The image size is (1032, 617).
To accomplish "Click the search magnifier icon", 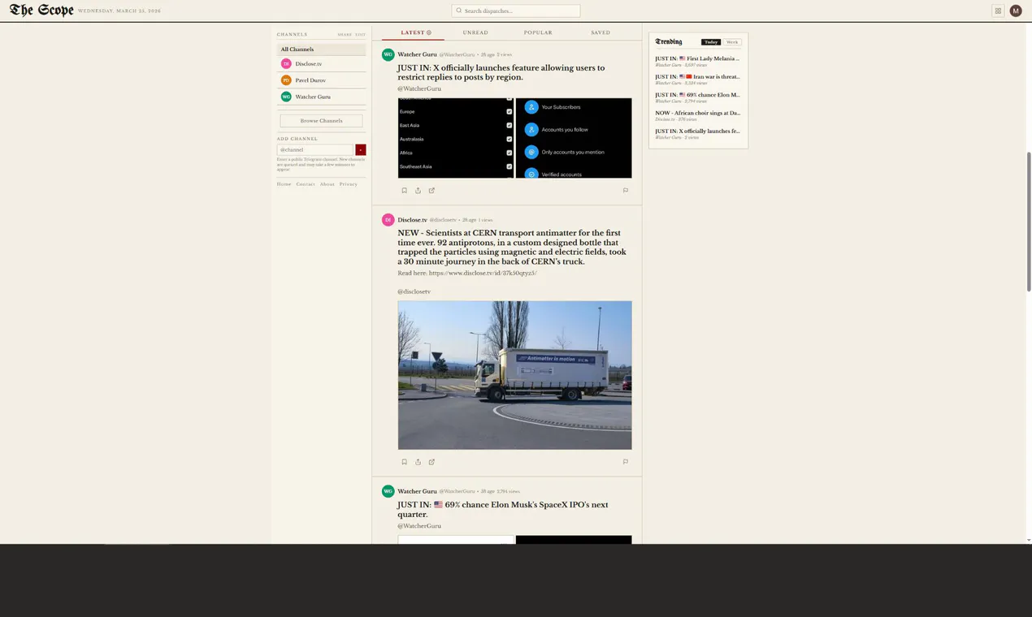I will [459, 11].
